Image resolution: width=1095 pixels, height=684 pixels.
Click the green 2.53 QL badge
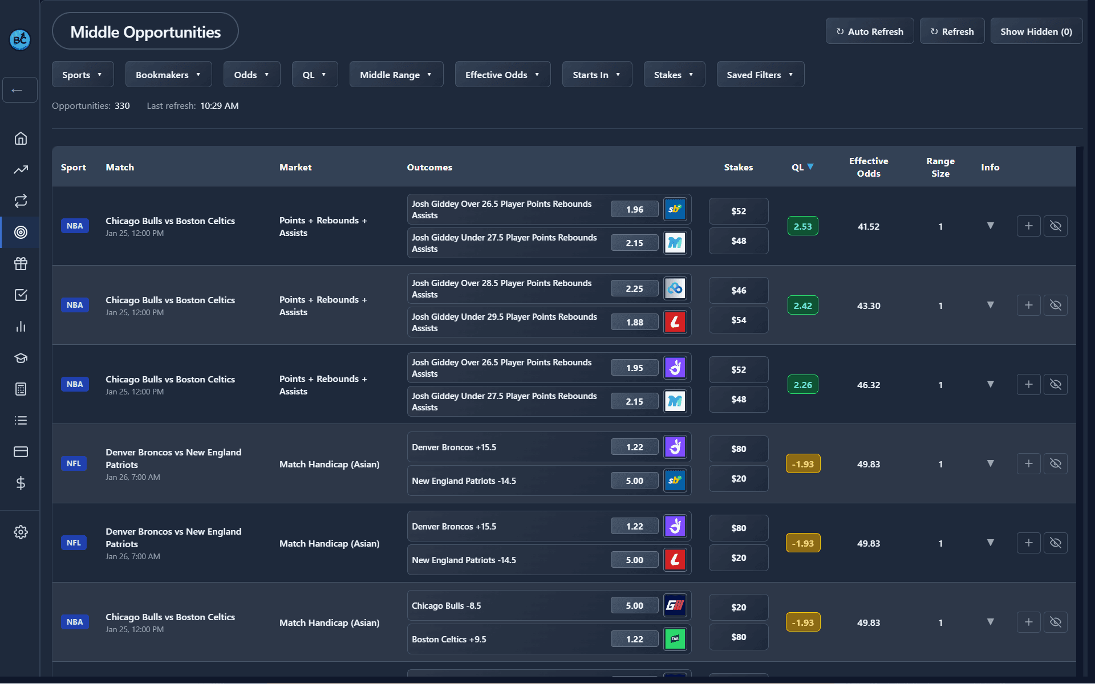tap(802, 226)
